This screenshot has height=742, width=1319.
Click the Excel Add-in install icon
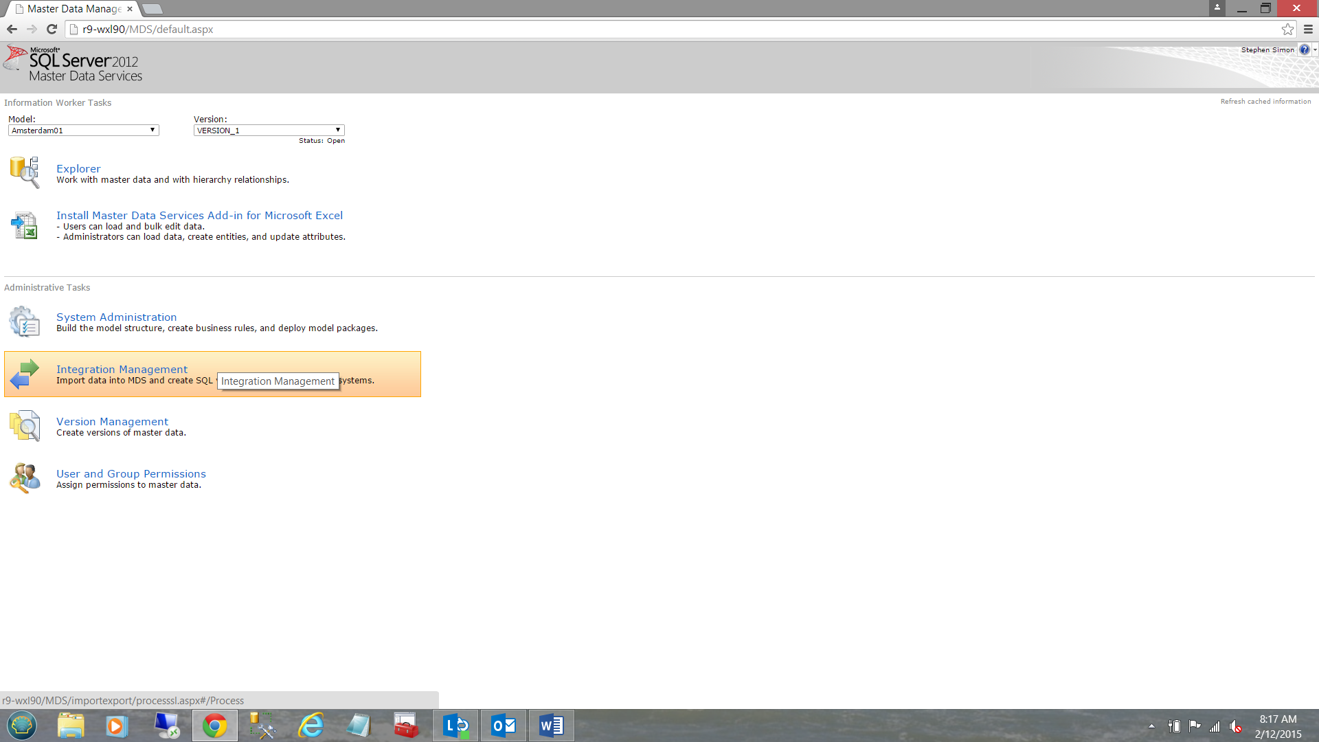(25, 225)
